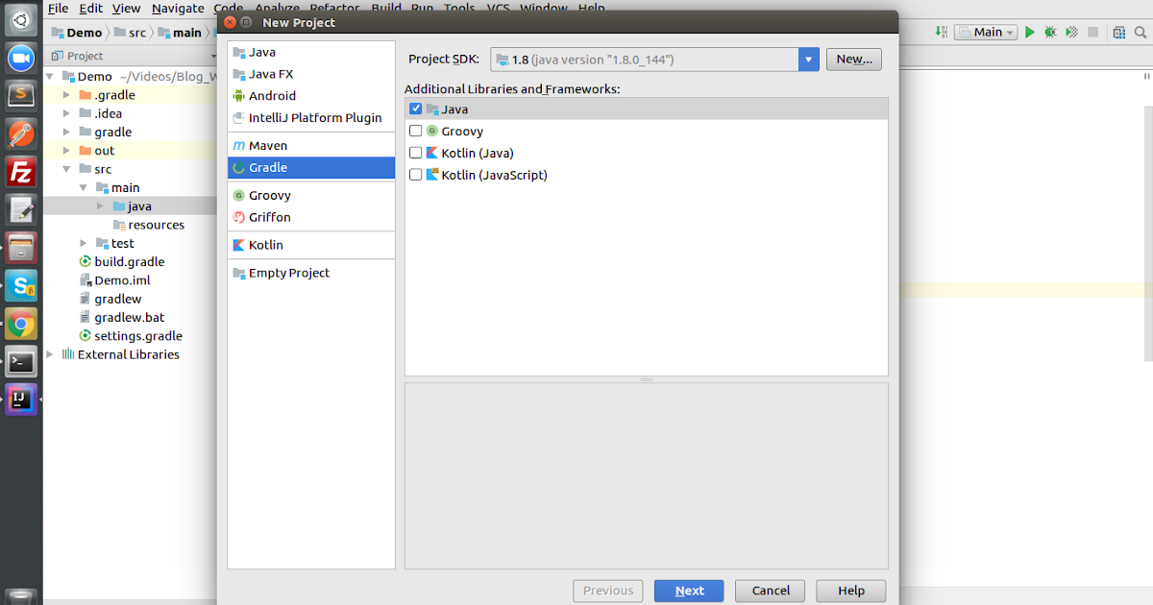This screenshot has width=1153, height=605.
Task: Select IntelliJ Platform Plugin option
Action: (x=311, y=118)
